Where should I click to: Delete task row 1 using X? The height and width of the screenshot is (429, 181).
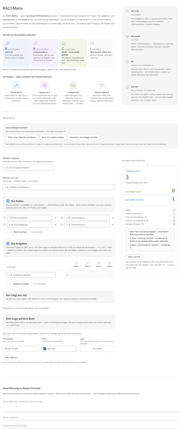pyautogui.click(x=67, y=275)
